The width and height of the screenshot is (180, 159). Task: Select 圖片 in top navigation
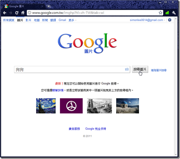click(20, 20)
